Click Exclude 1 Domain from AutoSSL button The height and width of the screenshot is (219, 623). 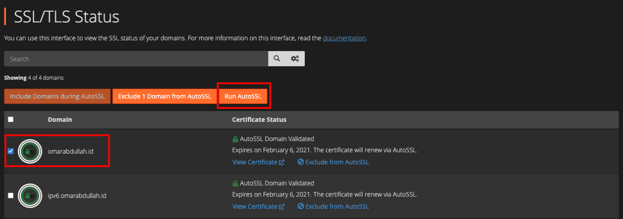click(164, 96)
